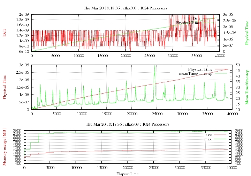Click the red 'Delt' left axis label
Viewport: 251px width, 176px height.
coord(4,33)
